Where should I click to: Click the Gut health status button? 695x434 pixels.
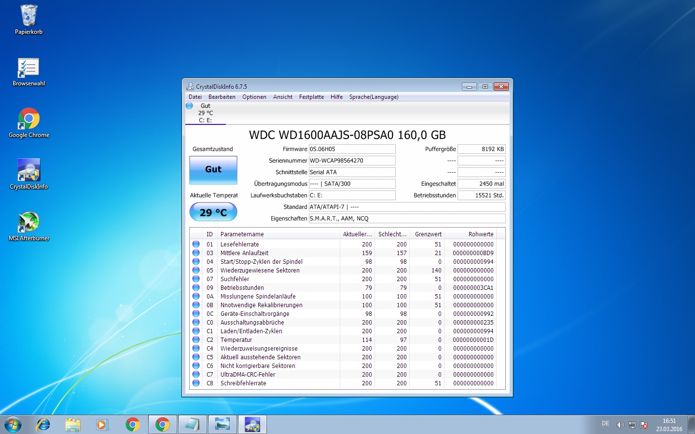[213, 170]
